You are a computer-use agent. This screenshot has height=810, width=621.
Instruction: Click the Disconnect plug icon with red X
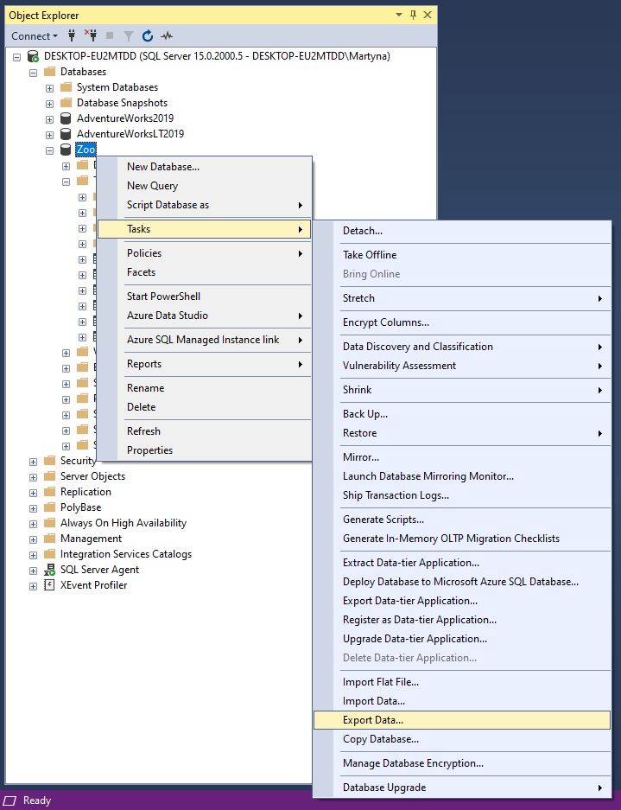point(91,35)
